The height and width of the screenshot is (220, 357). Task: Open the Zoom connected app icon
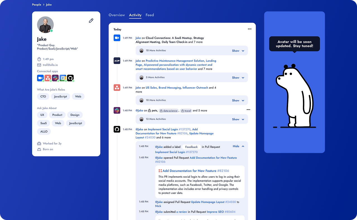40,78
